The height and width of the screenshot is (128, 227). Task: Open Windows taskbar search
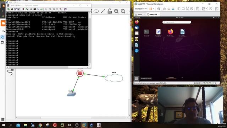[11, 125]
